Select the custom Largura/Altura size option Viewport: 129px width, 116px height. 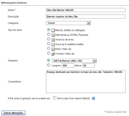(49, 65)
